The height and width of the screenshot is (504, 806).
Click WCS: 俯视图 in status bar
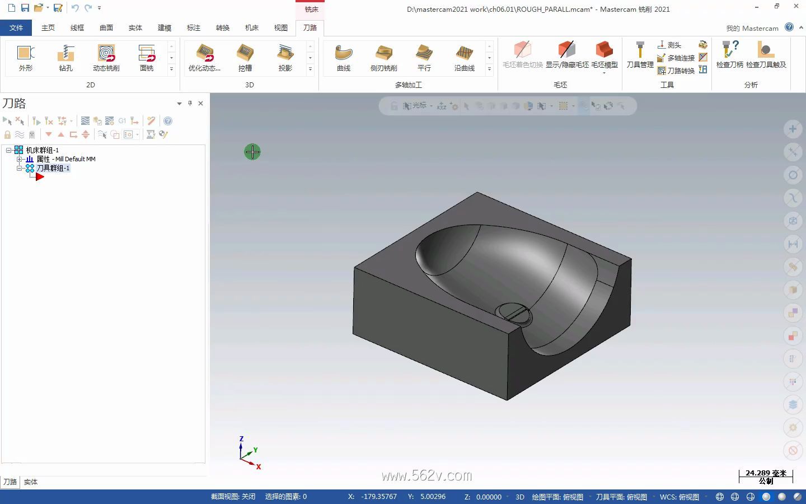tap(680, 497)
